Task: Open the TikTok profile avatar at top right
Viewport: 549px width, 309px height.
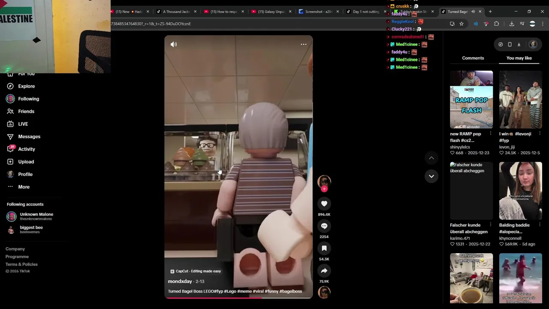Action: (x=533, y=44)
